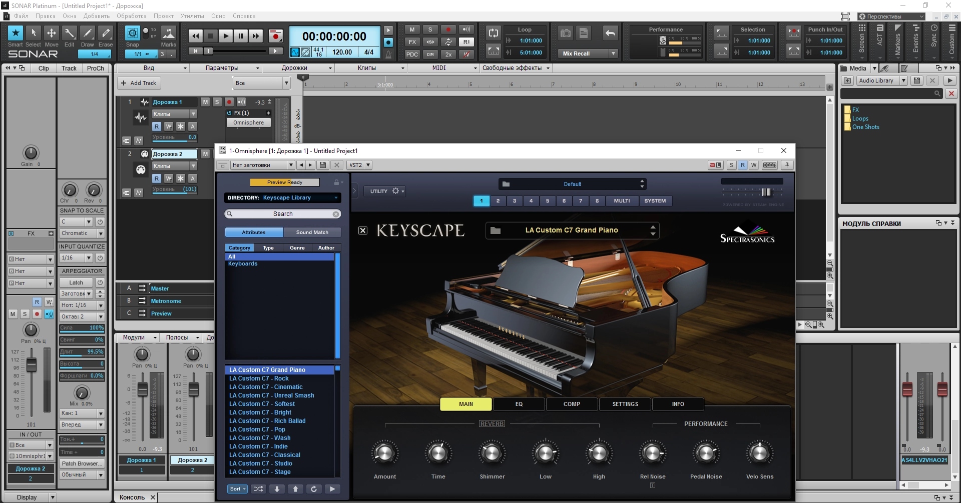The image size is (961, 503).
Task: Click the Mix Recall camera icon
Action: click(566, 33)
